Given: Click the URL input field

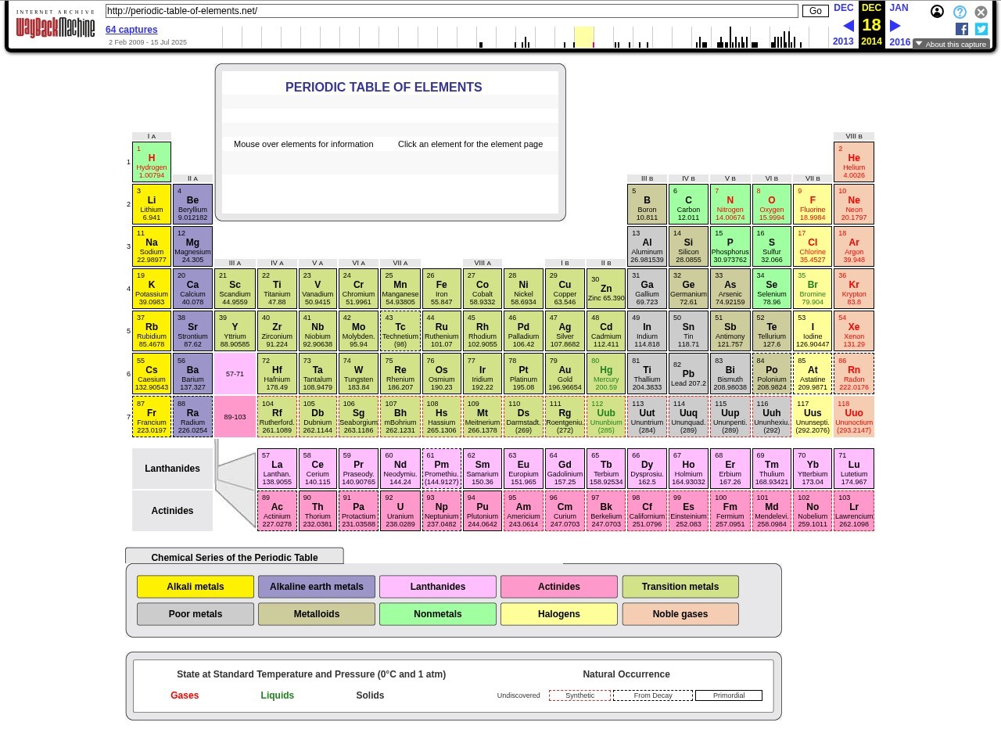Looking at the screenshot, I should pos(451,11).
